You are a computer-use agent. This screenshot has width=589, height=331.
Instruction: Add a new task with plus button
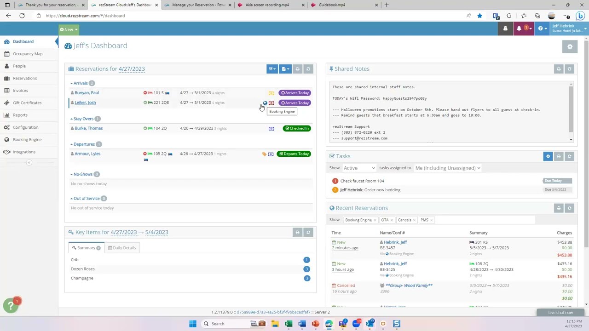(548, 156)
